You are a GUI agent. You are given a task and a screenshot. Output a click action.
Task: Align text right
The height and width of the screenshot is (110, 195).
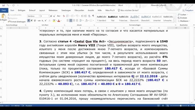pyautogui.click(x=74, y=20)
